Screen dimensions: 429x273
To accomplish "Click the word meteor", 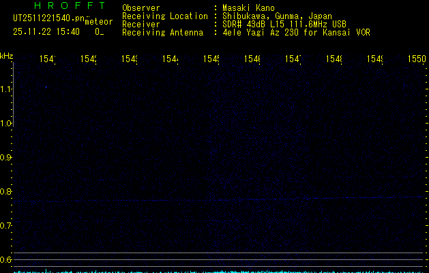I will tap(99, 22).
